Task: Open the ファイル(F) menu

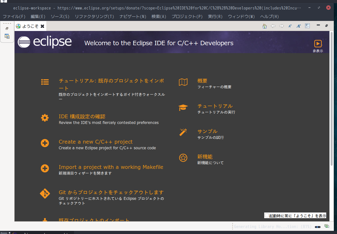Action: coord(14,16)
